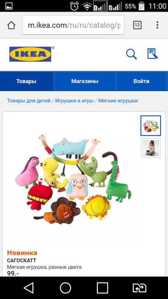Open the tab switcher showing 12 tabs
The image size is (168, 299).
click(x=137, y=25)
